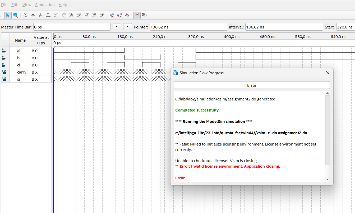
Task: Click the Random Values (R) icon
Action: (102, 15)
